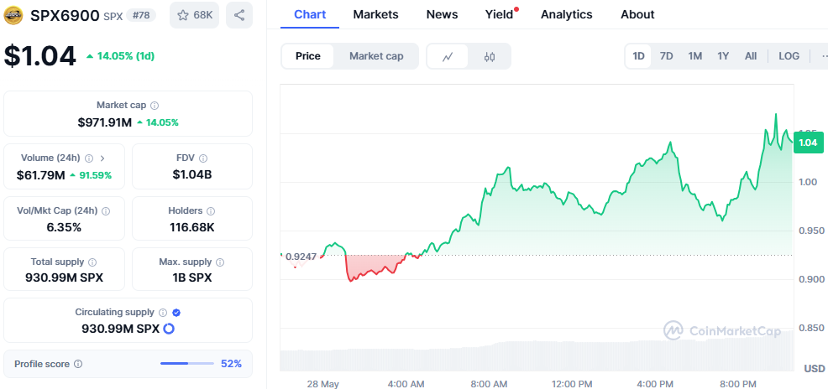The image size is (828, 389).
Task: Select the Price chart toggle
Action: 308,56
